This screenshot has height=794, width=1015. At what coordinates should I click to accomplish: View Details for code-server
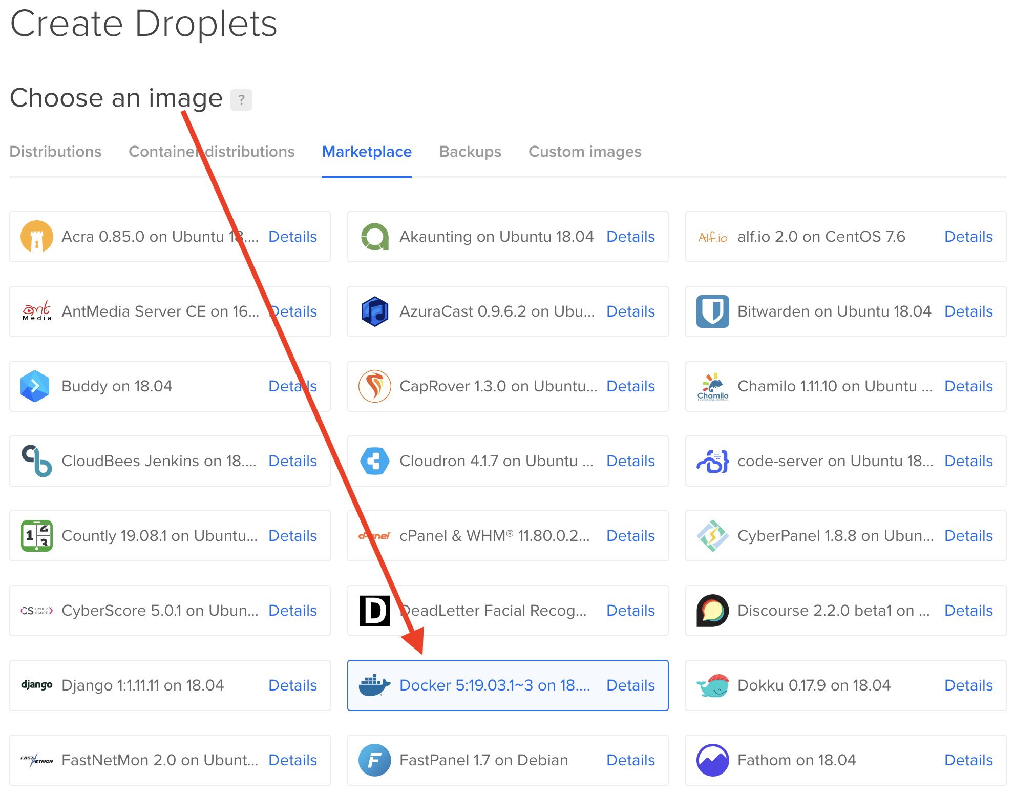[968, 461]
